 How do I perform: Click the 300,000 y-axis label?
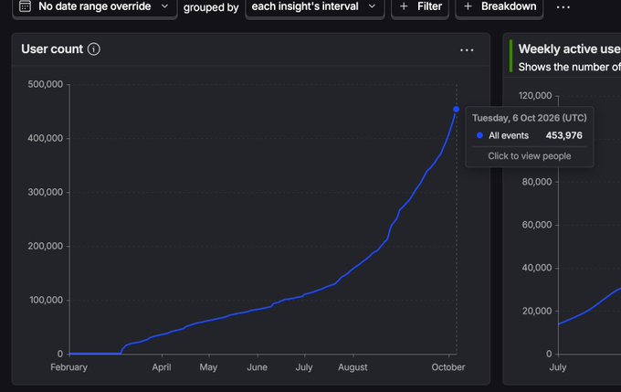[x=45, y=192]
